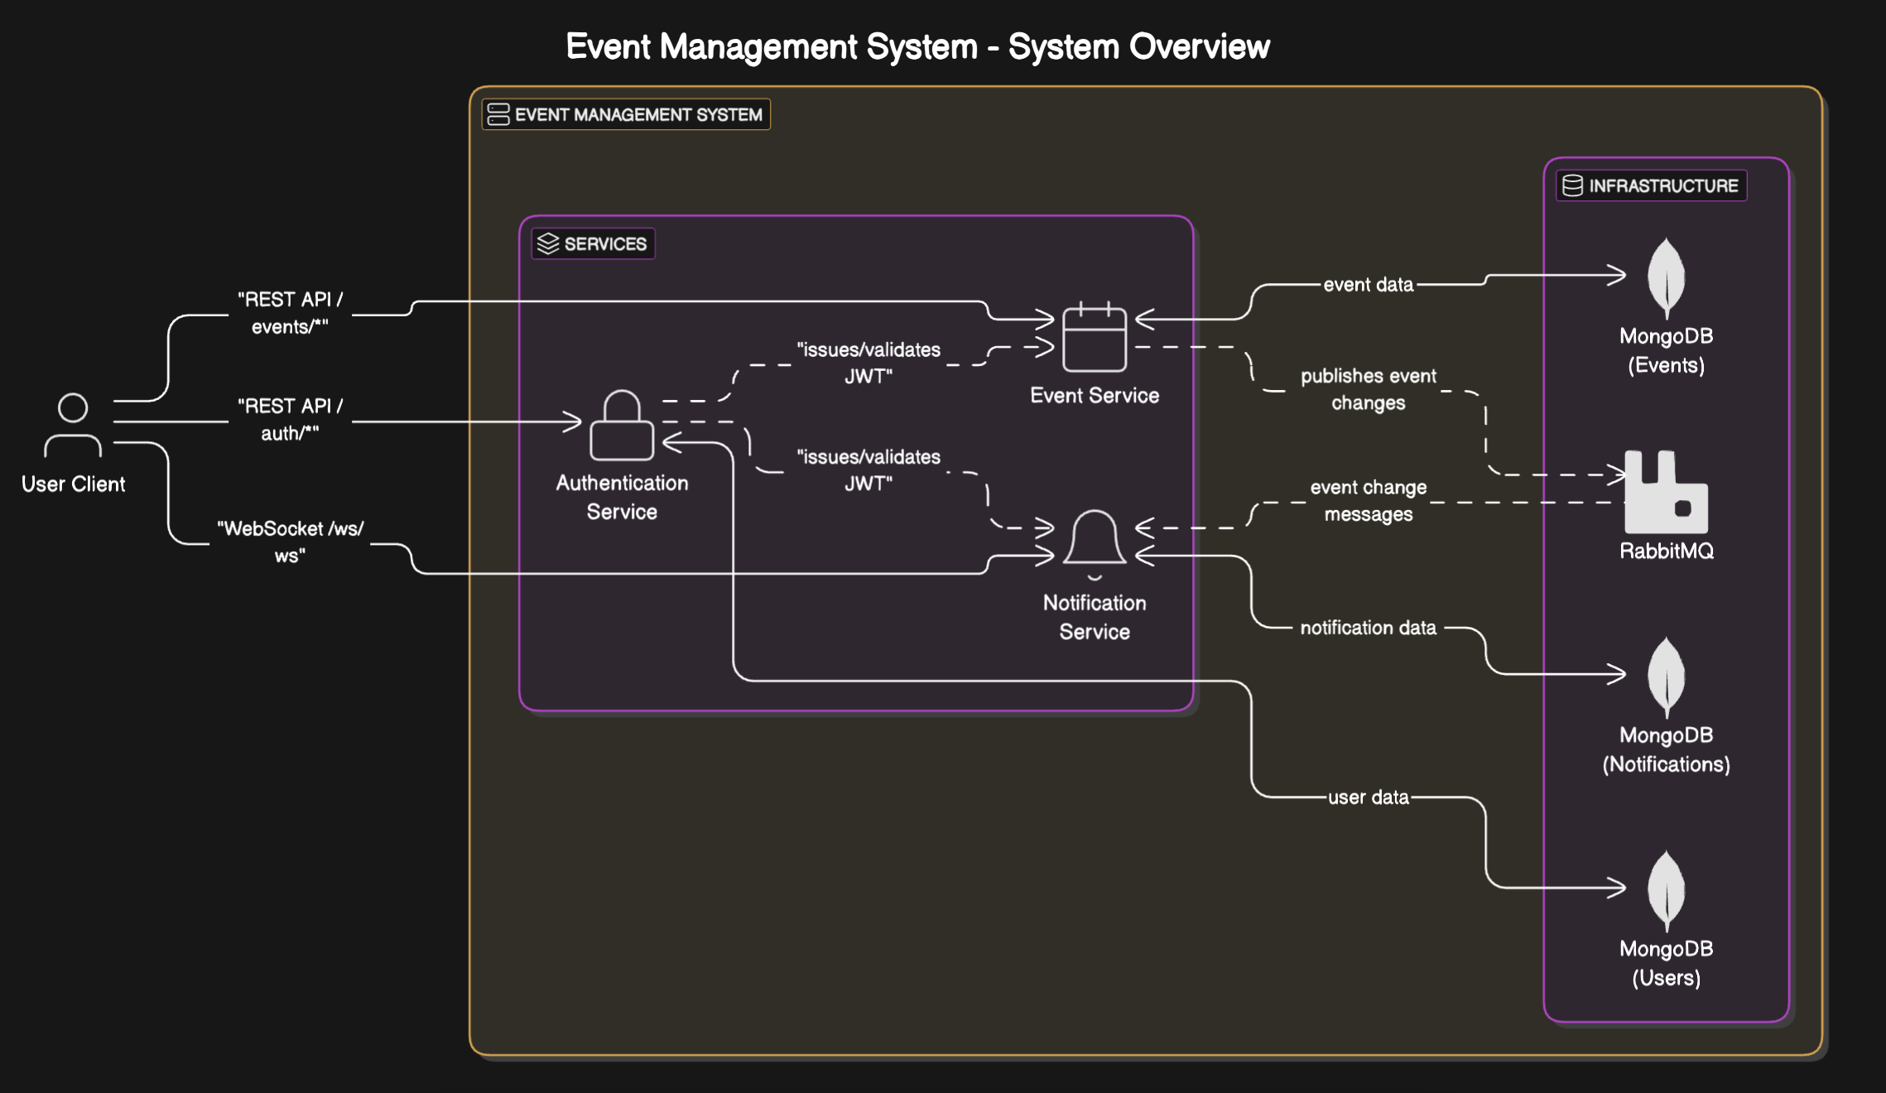Select the RabbitMQ text label
1886x1093 pixels.
pyautogui.click(x=1666, y=551)
